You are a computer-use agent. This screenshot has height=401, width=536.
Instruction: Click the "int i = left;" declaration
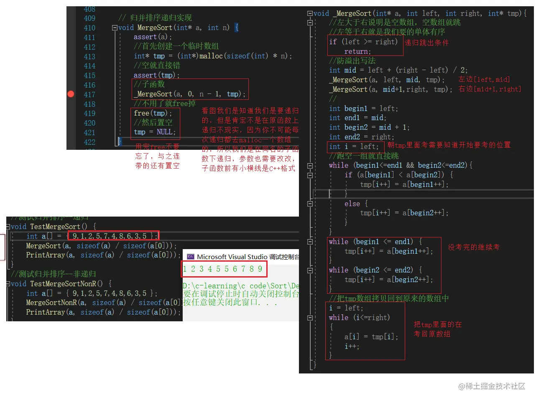point(354,146)
